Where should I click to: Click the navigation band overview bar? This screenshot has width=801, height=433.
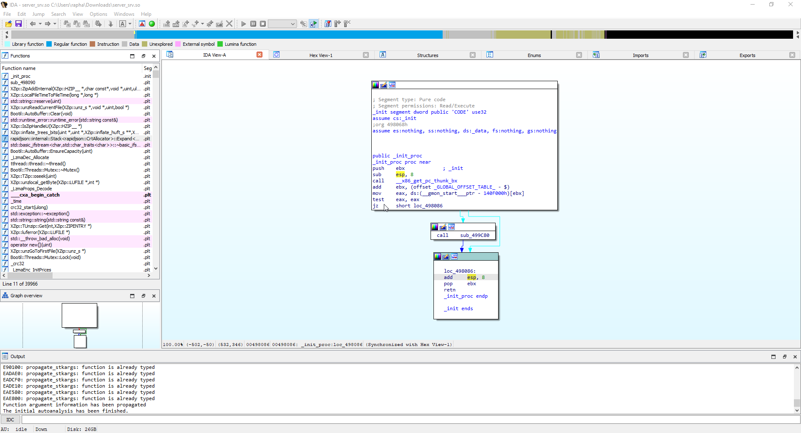point(402,35)
